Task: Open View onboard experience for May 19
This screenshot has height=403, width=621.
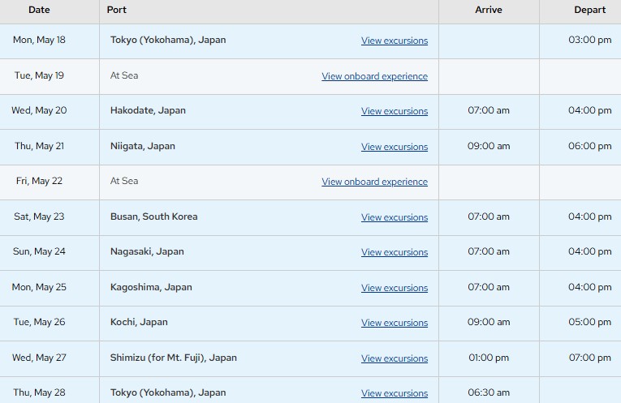Action: tap(375, 76)
